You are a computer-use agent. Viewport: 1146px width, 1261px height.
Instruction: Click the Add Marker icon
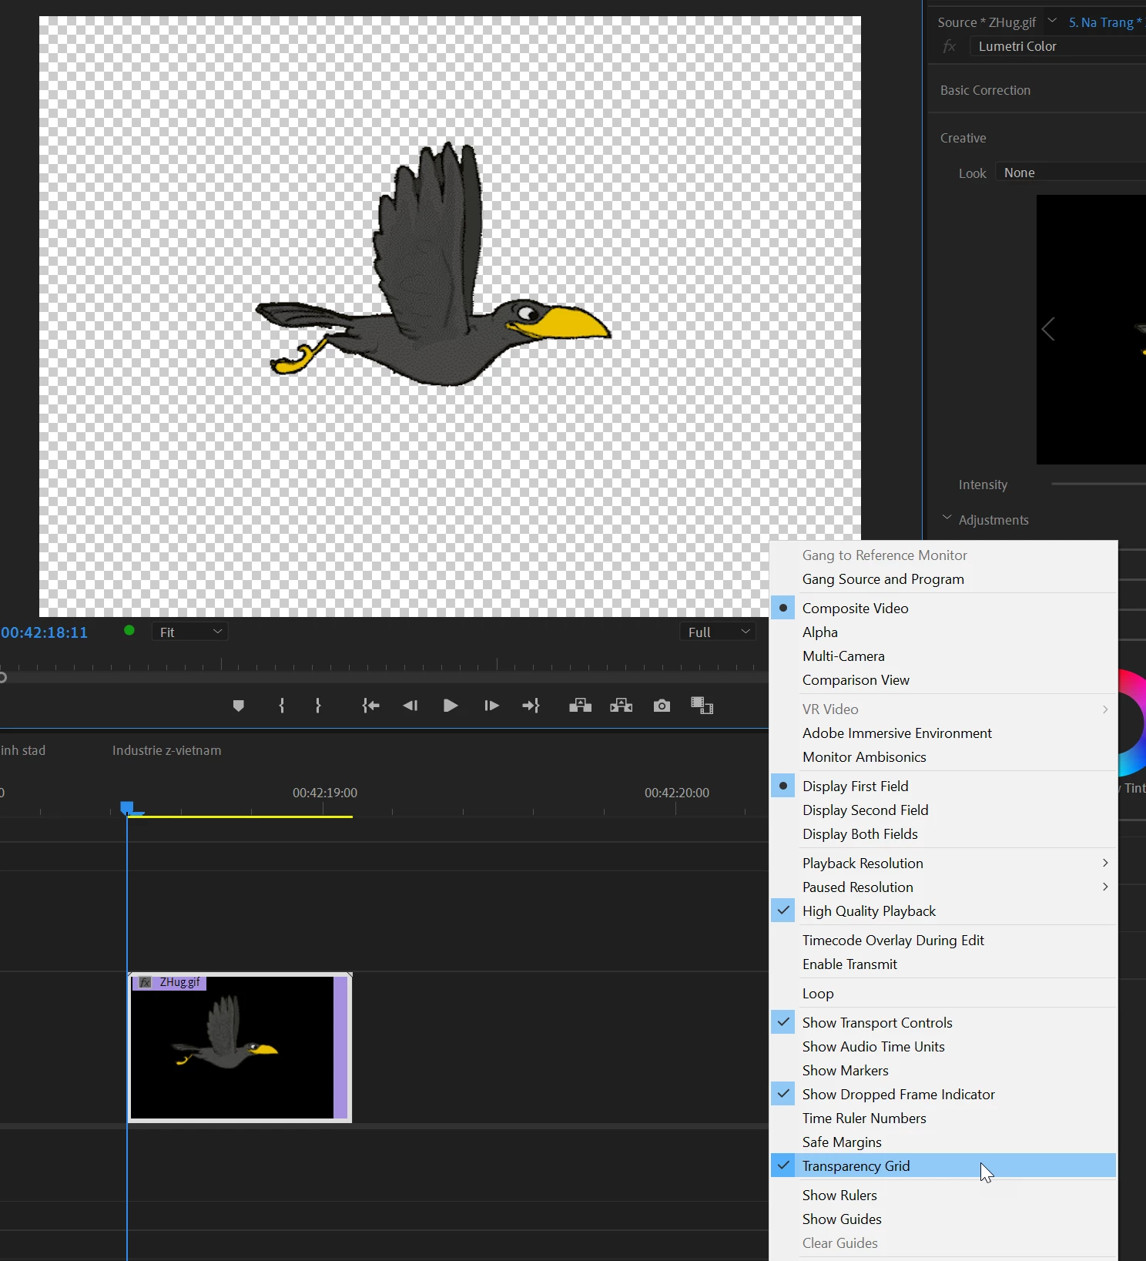238,706
